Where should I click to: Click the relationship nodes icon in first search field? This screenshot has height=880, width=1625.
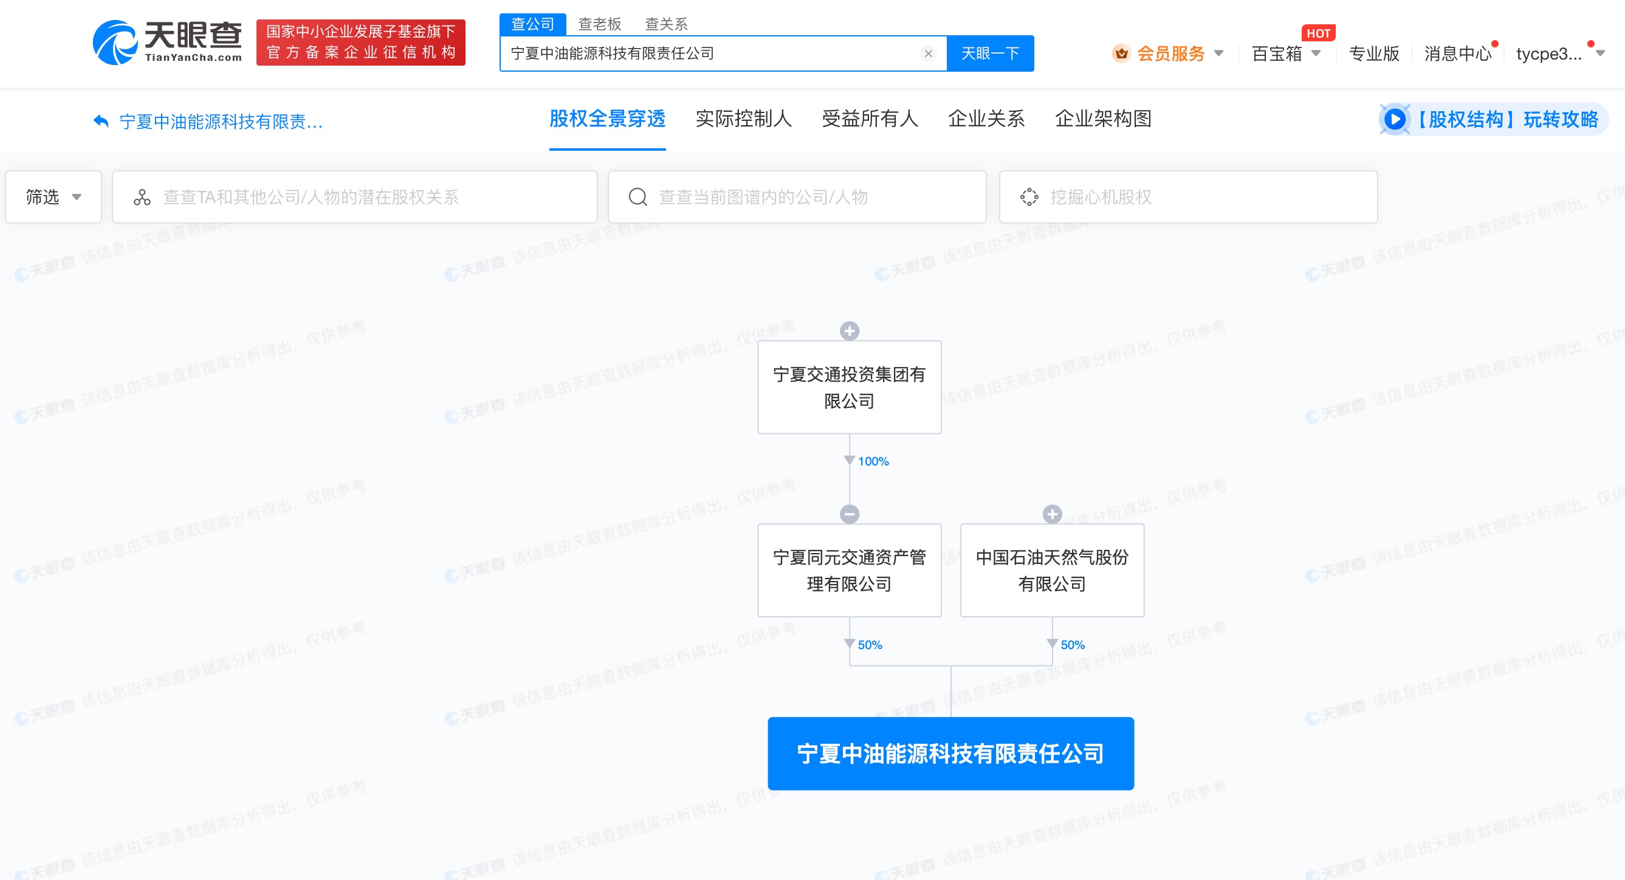point(142,198)
